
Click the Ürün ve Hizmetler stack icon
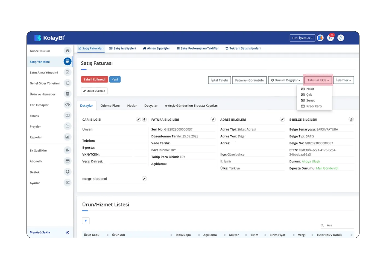pyautogui.click(x=68, y=94)
